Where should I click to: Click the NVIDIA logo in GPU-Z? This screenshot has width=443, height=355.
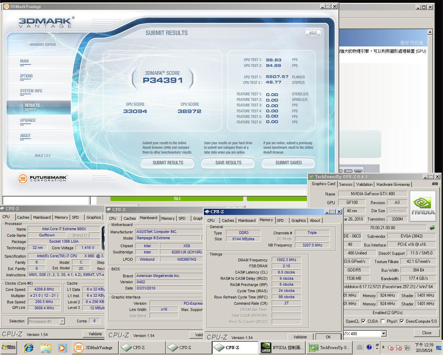422,206
